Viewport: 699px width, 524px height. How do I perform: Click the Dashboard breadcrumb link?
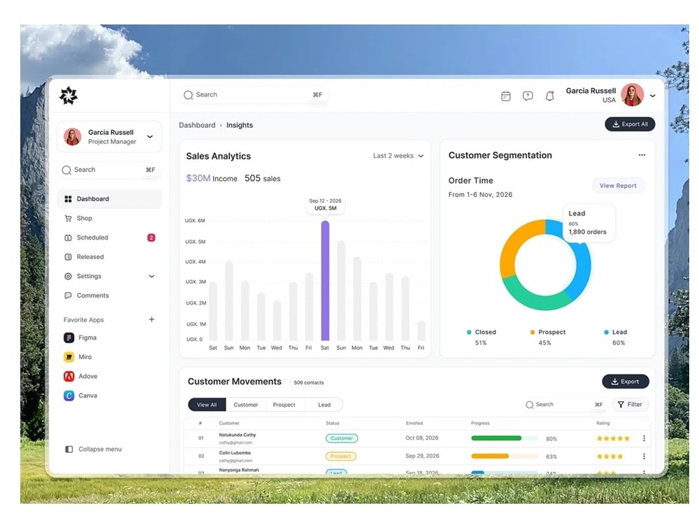click(x=197, y=125)
